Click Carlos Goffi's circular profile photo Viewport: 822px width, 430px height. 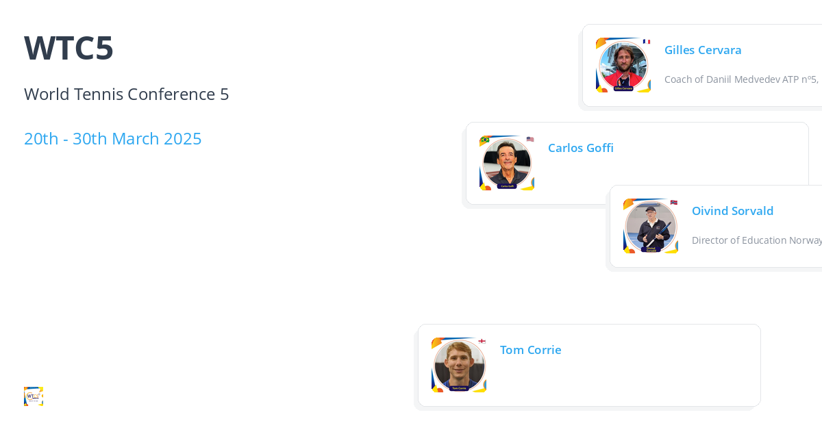pos(506,163)
